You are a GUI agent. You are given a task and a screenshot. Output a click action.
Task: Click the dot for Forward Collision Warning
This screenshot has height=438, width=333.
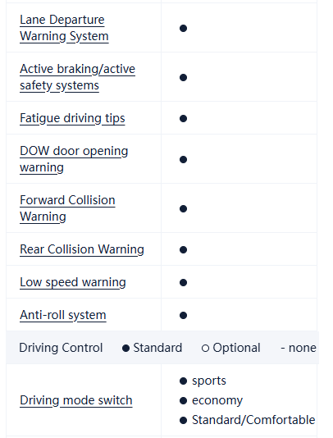tap(183, 208)
